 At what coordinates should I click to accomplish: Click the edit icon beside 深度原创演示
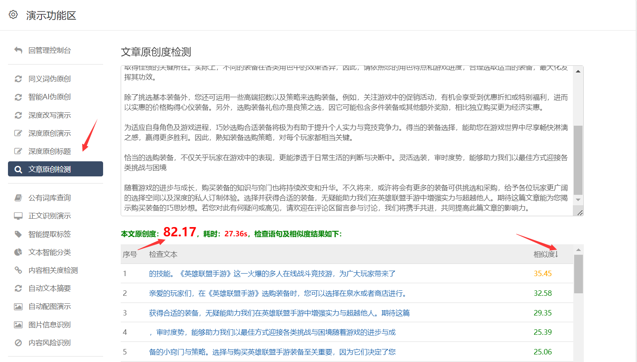[x=18, y=133]
